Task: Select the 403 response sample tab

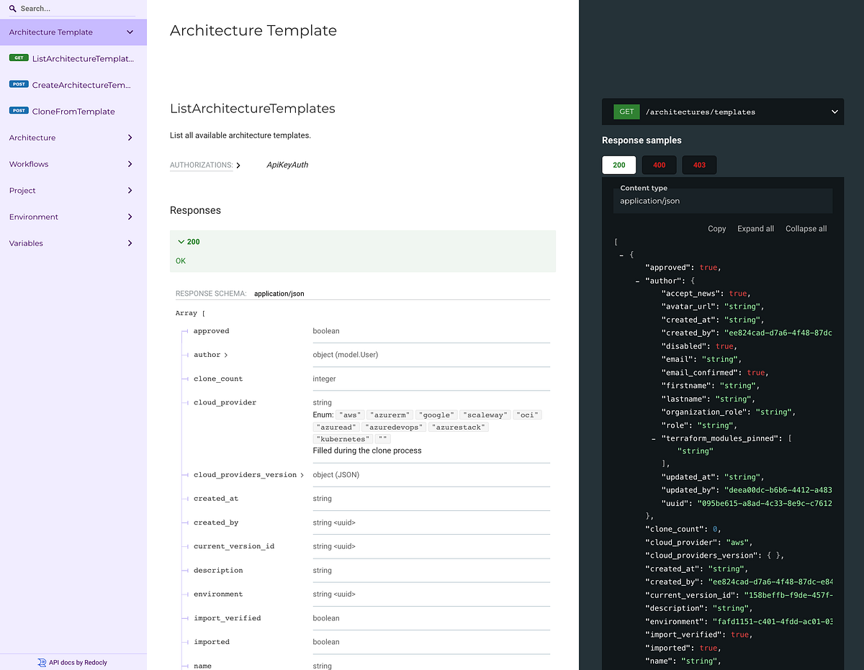Action: tap(698, 165)
